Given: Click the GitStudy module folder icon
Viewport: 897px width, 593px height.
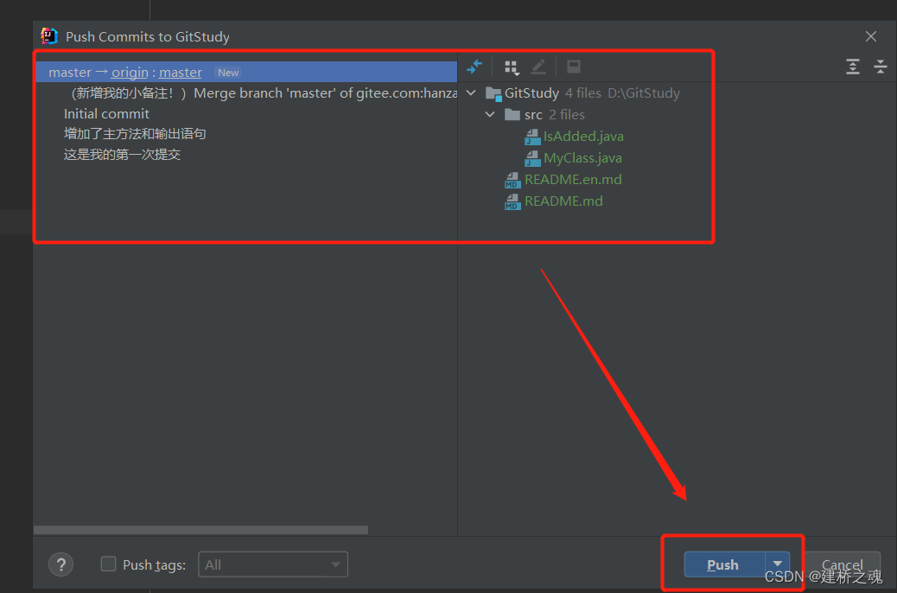Looking at the screenshot, I should click(493, 93).
